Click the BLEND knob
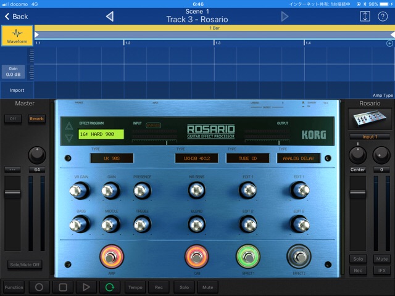Screen dimensions: 395x296 pos(197,224)
